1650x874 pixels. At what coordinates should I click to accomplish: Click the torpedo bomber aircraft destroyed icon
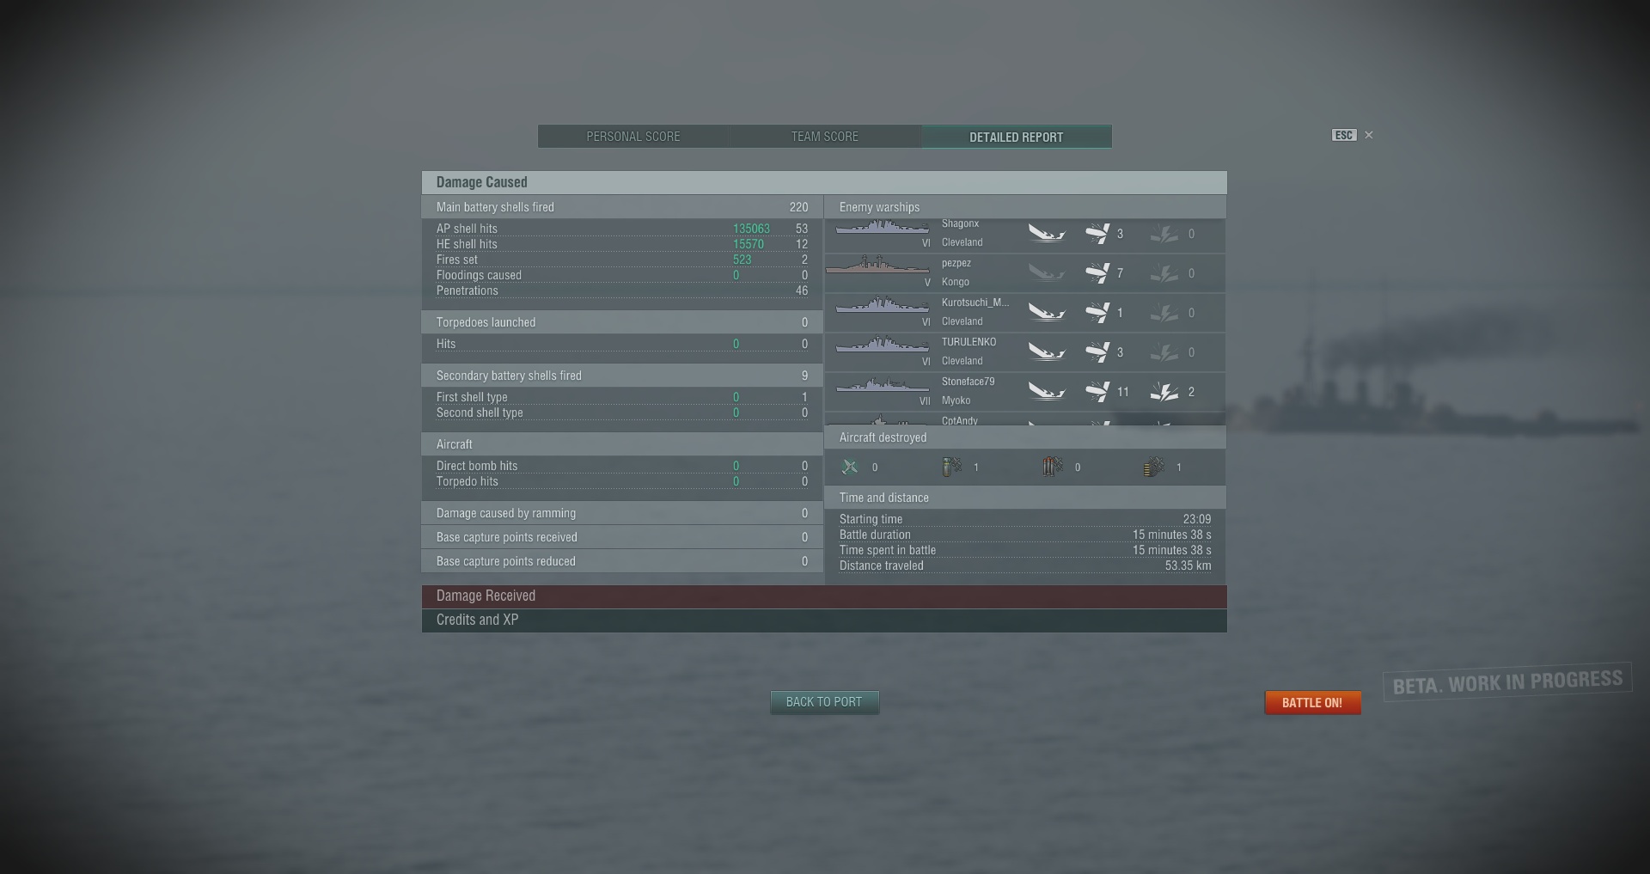1053,467
